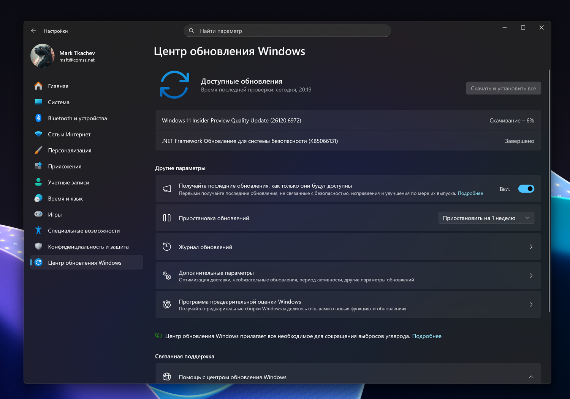Viewport: 570px width, 399px height.
Task: Click the Доступные обновления heading
Action: [242, 81]
